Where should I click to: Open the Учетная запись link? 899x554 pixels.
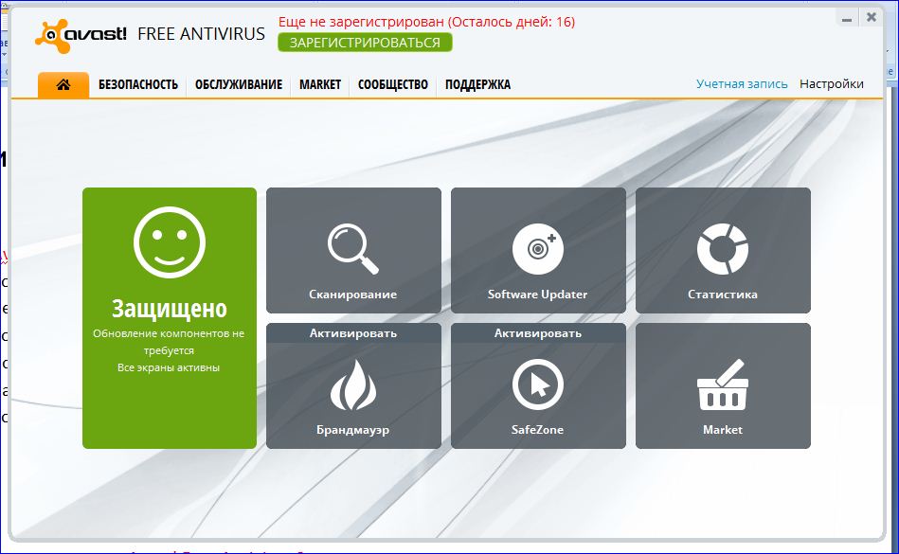[742, 84]
